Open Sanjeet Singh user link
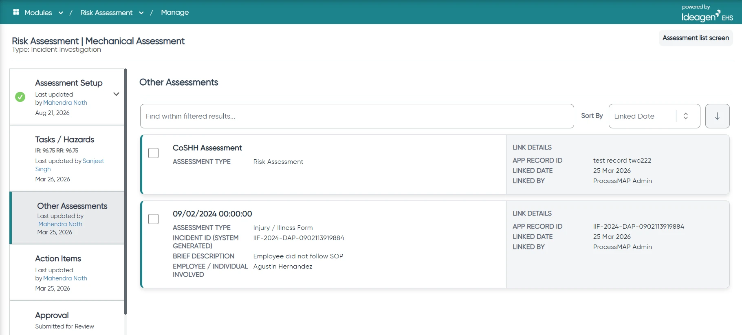Image resolution: width=742 pixels, height=335 pixels. click(x=70, y=165)
